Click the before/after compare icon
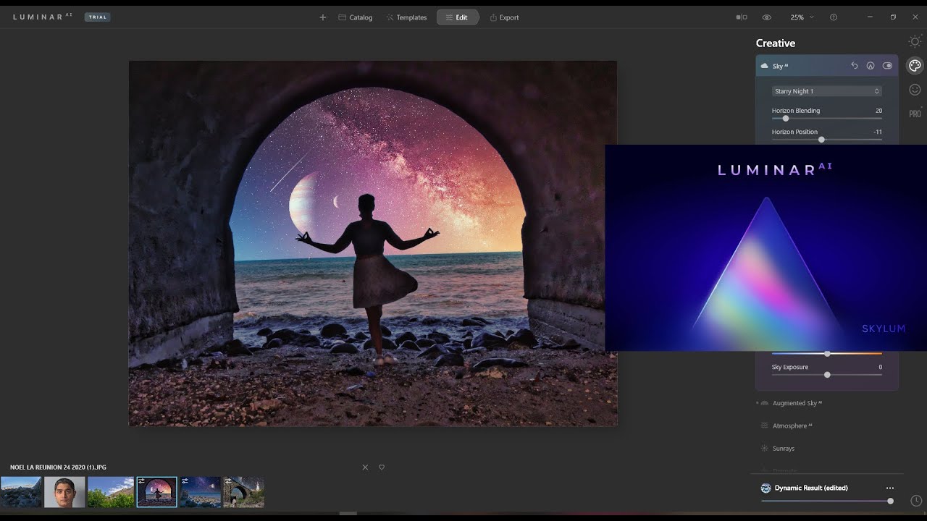927x521 pixels. [741, 17]
